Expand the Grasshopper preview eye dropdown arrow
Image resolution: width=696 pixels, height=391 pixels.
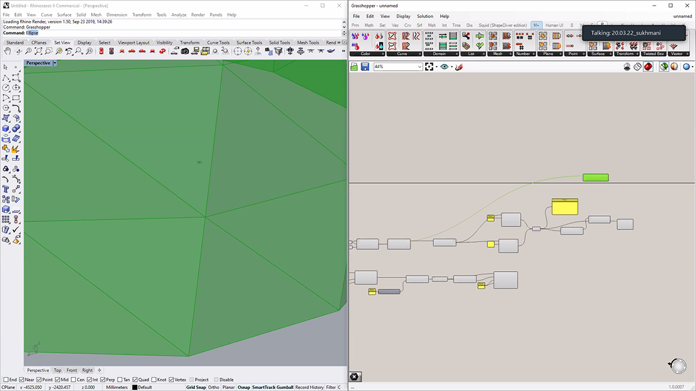click(452, 67)
